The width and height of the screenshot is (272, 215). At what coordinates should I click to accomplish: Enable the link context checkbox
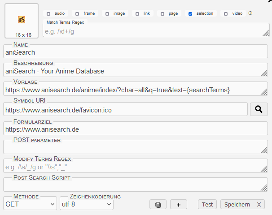137,14
